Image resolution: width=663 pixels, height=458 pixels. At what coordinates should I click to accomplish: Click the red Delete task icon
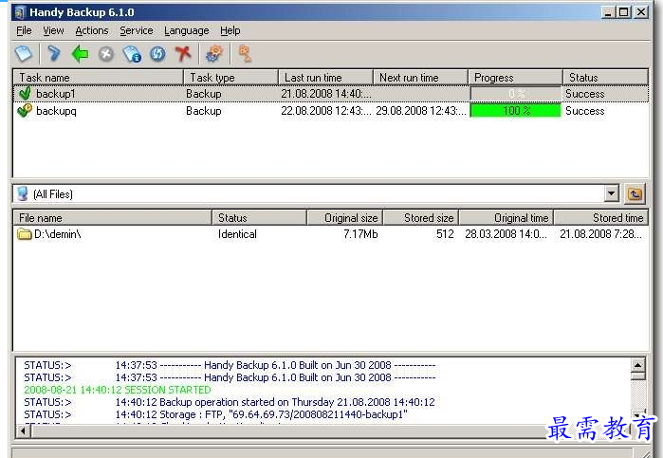pyautogui.click(x=183, y=54)
